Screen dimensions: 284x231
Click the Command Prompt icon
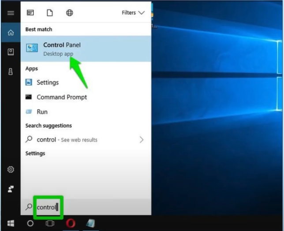(x=28, y=97)
